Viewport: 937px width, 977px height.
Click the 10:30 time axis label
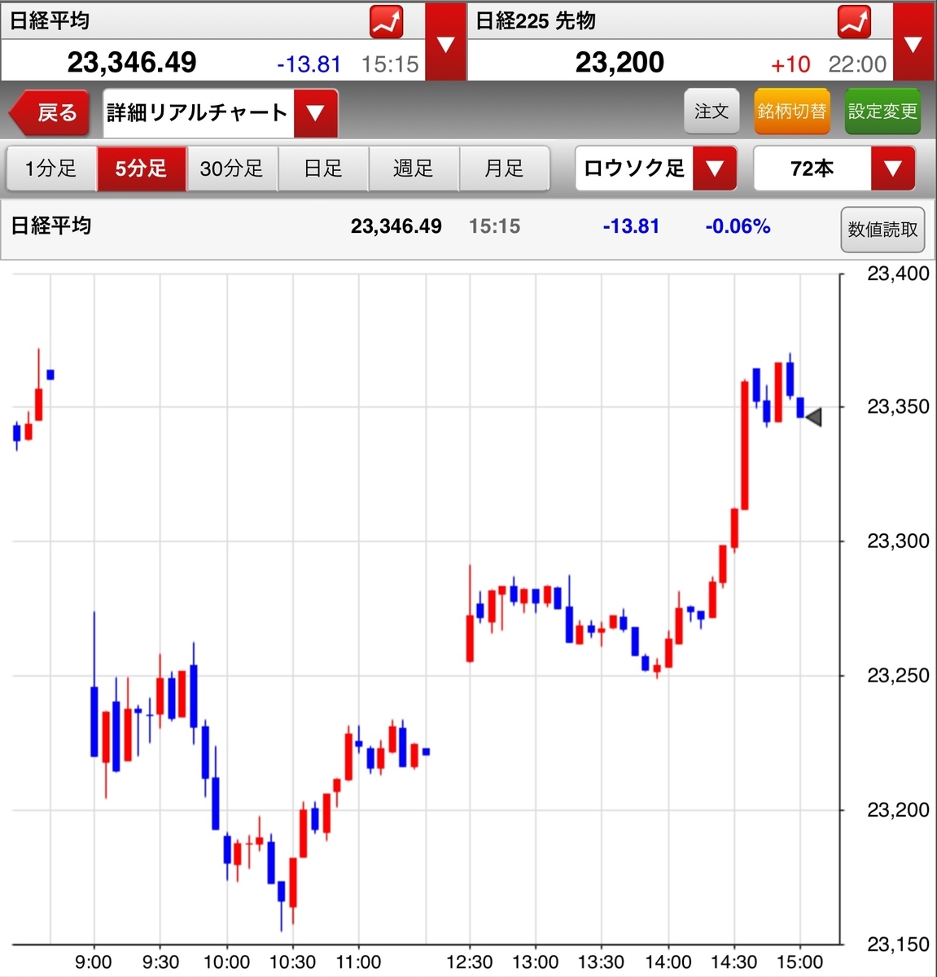(x=292, y=962)
